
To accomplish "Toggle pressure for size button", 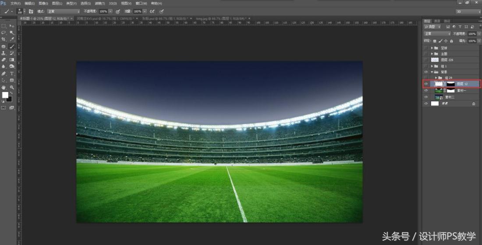I will [162, 11].
